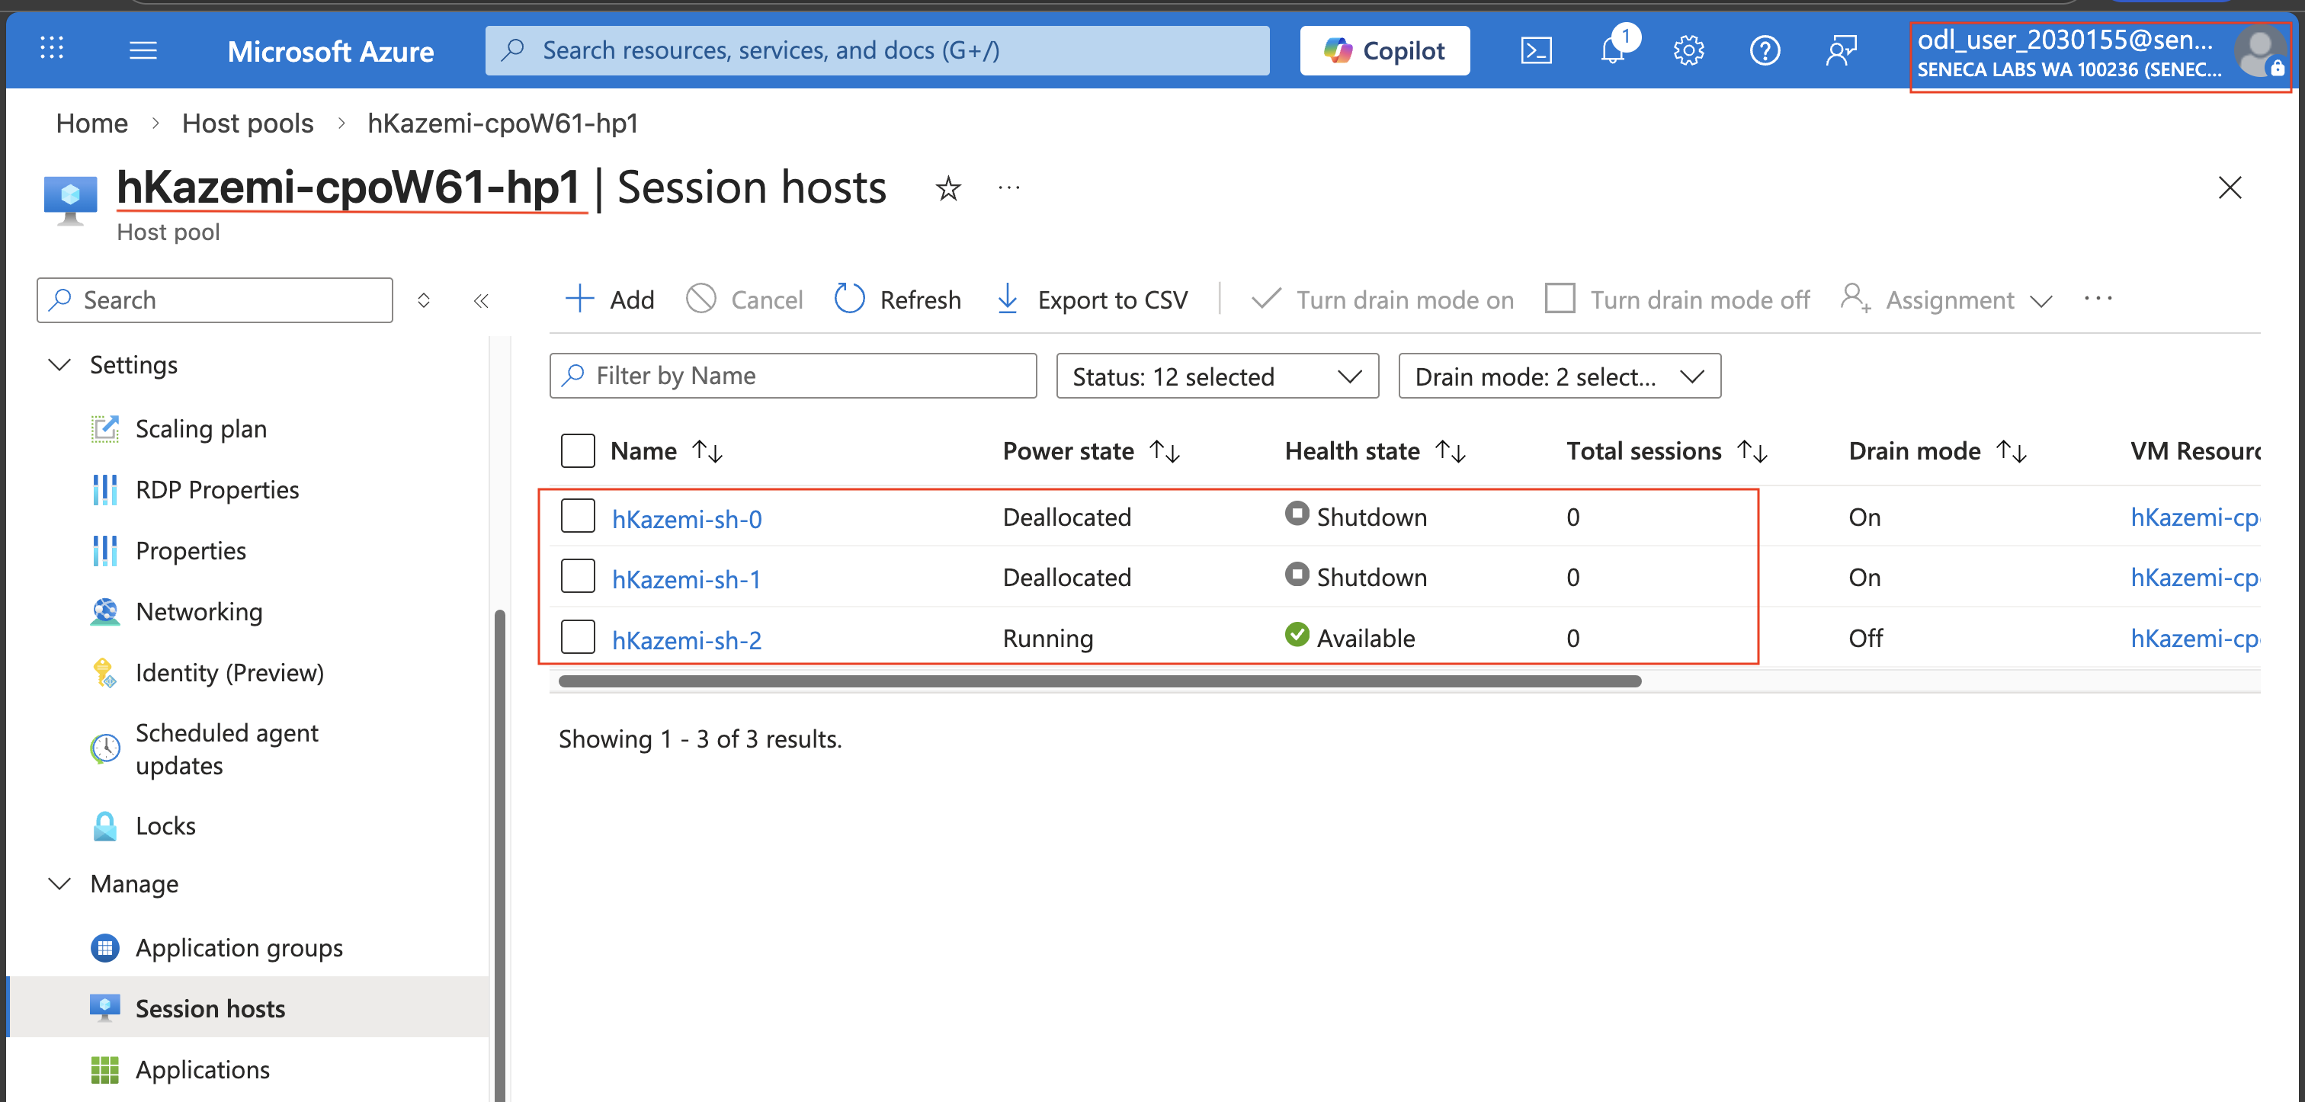
Task: Click the Cancel toolbar button
Action: 745,300
